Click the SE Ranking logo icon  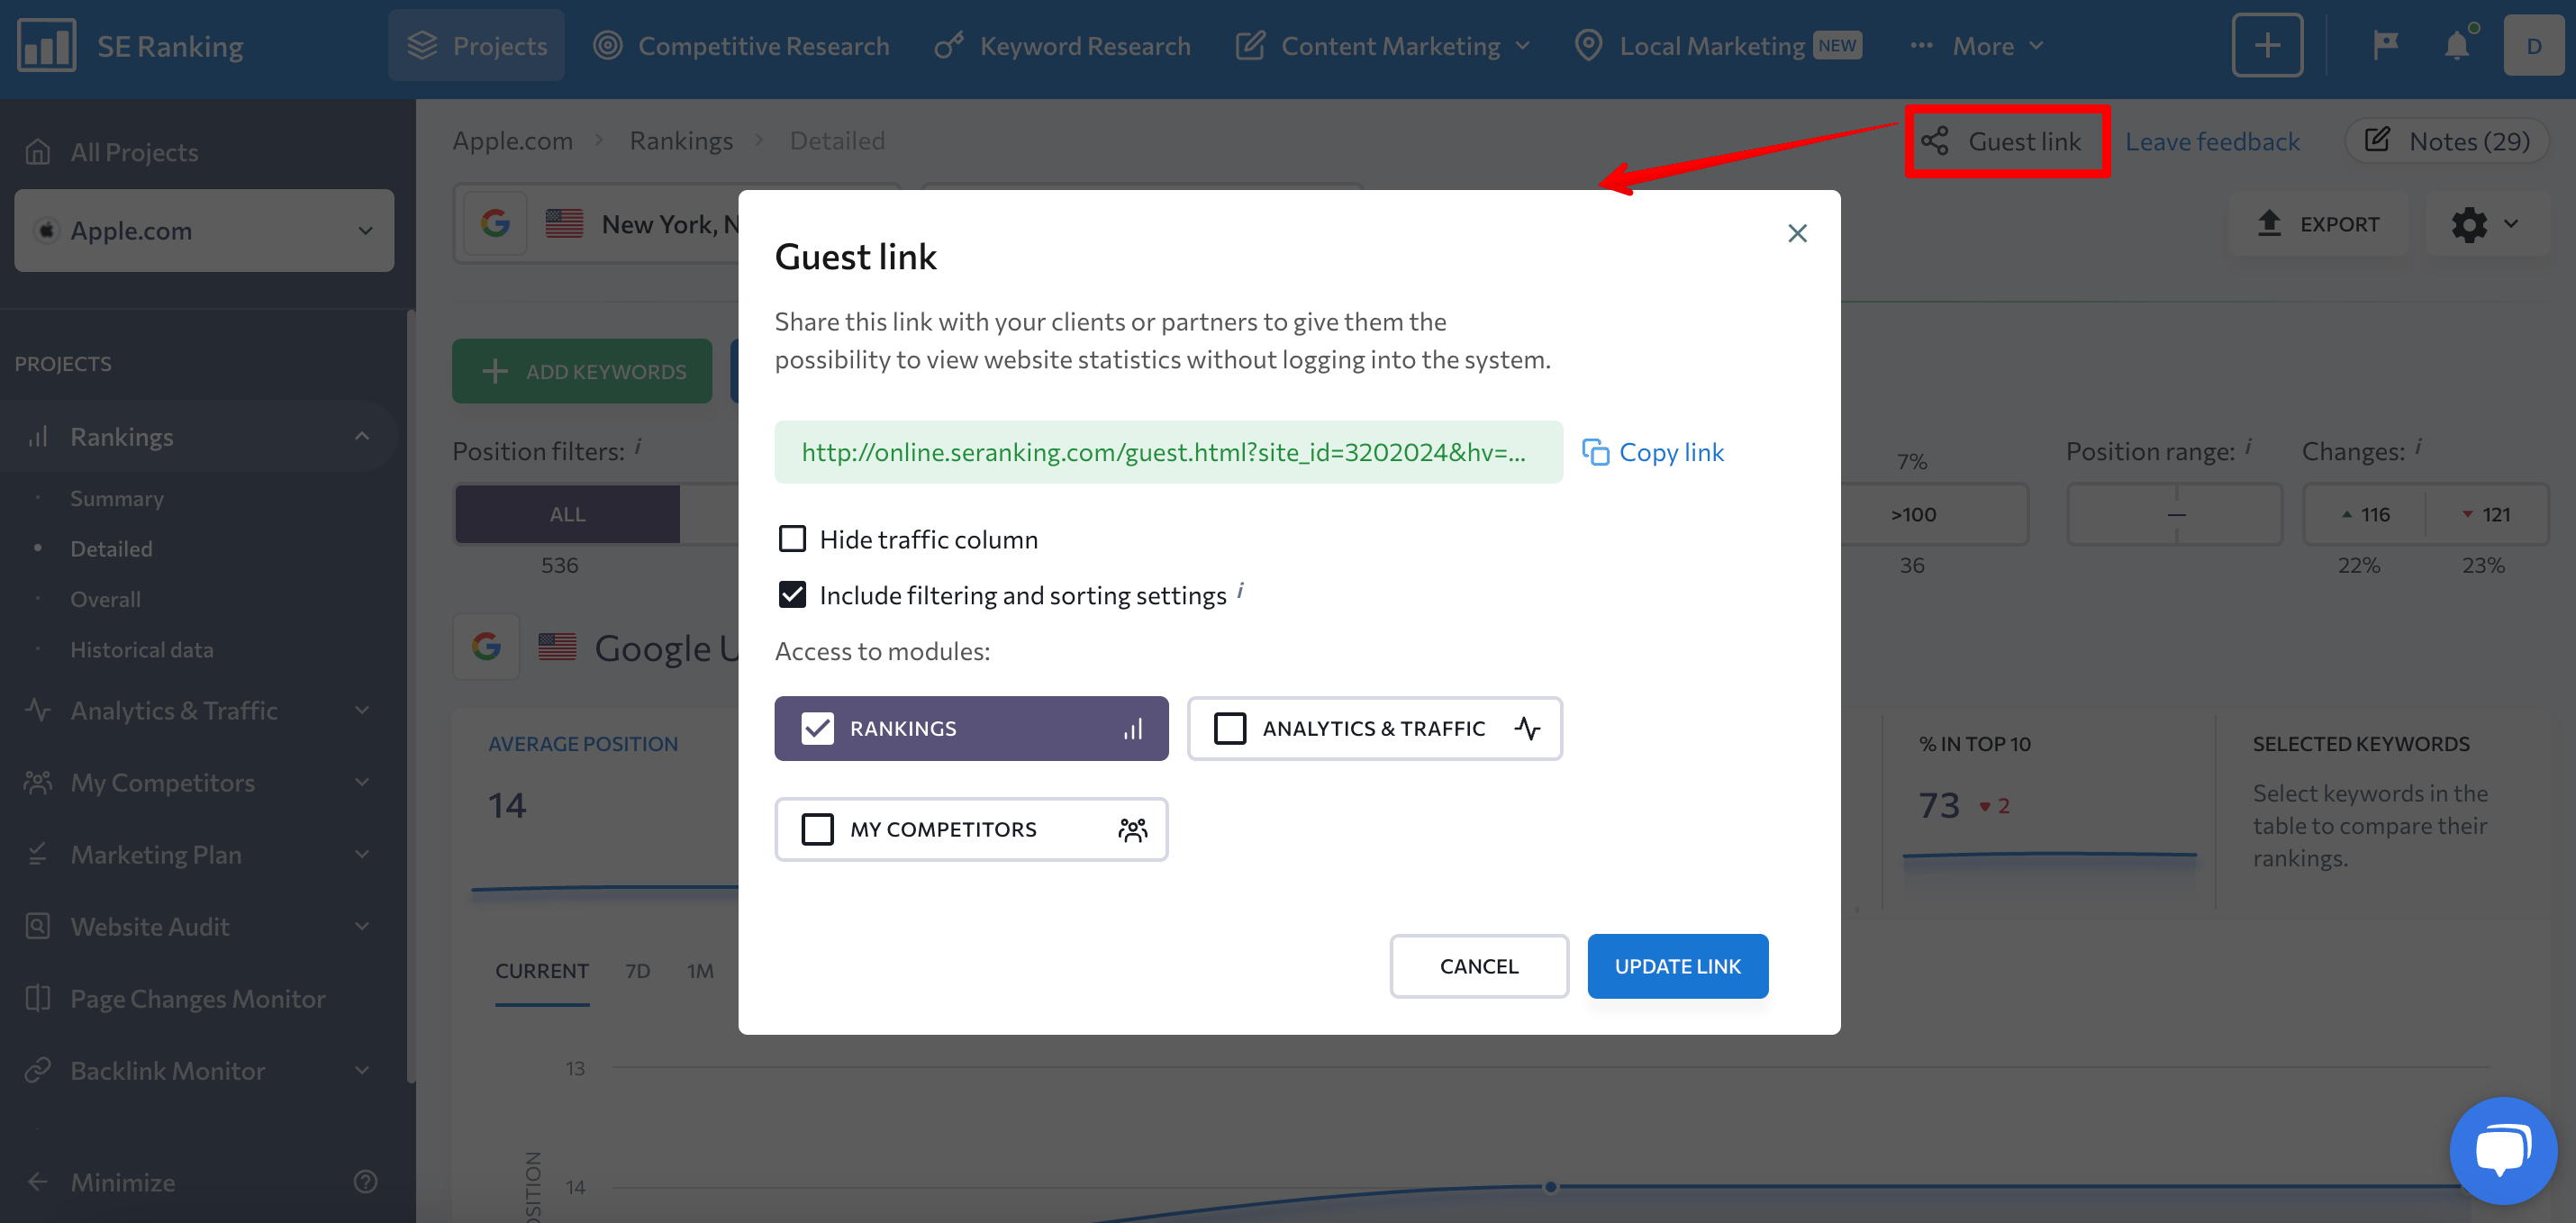point(46,46)
